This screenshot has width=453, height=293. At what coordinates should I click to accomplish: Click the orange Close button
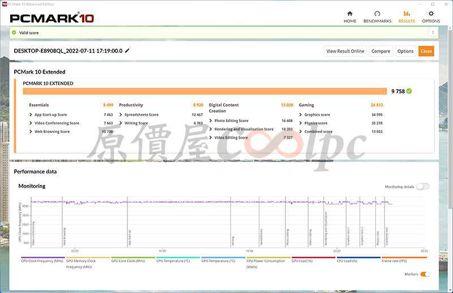[426, 51]
